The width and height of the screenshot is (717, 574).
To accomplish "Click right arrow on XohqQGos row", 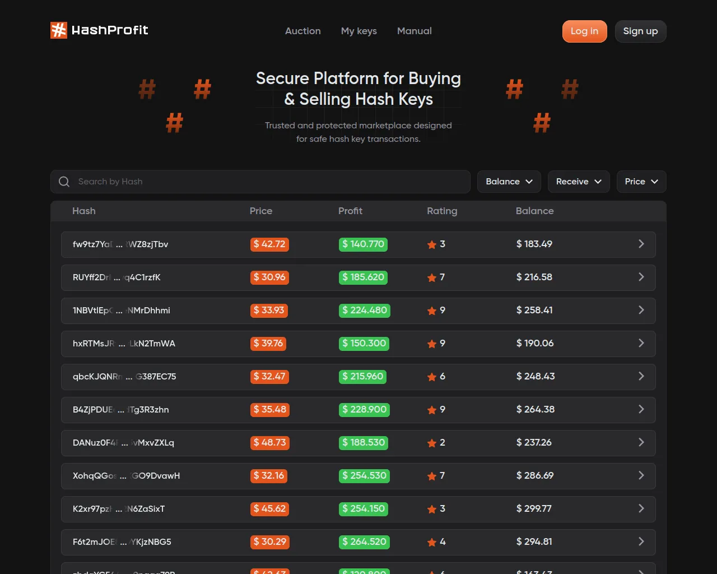I will (641, 475).
